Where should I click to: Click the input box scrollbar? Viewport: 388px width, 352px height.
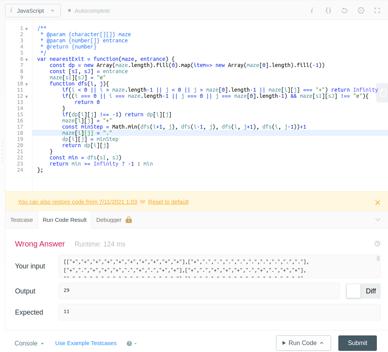(x=378, y=258)
